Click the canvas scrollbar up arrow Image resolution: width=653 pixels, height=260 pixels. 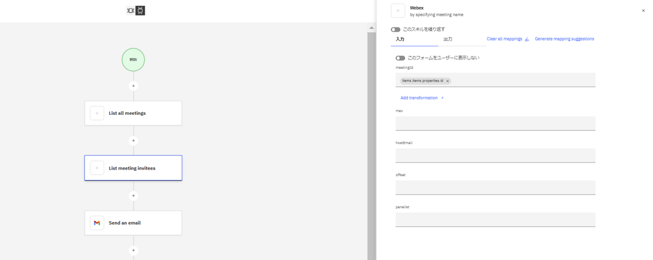(x=372, y=28)
